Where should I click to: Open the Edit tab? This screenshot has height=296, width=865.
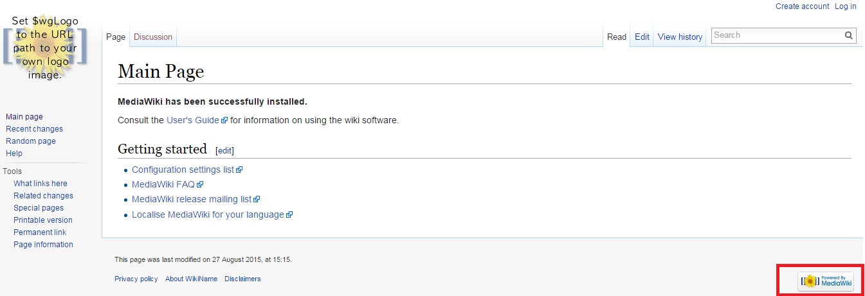tap(642, 37)
